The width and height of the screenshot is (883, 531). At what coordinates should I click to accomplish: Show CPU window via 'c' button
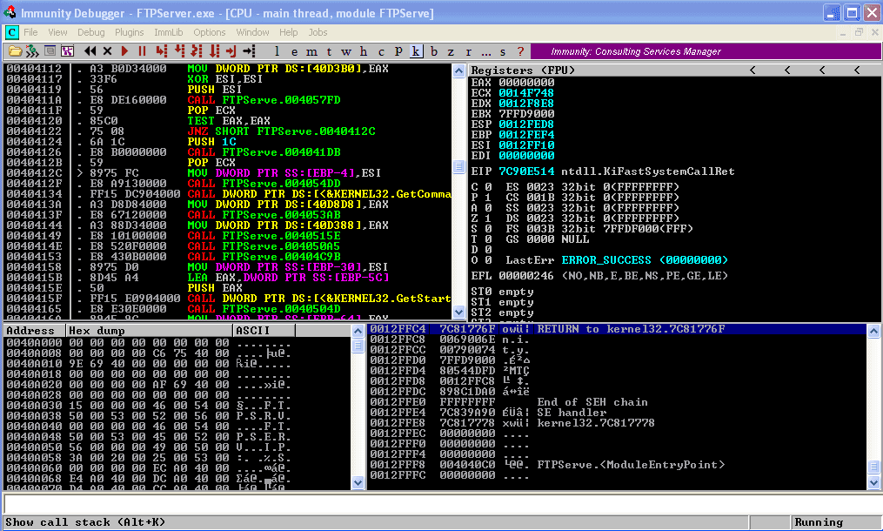(x=381, y=51)
